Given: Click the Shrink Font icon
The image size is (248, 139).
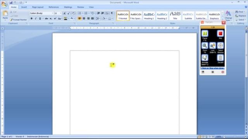Looking at the screenshot, I should [69, 14].
